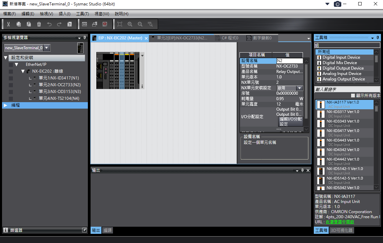Open the help question-mark toolbar icon

point(70,24)
